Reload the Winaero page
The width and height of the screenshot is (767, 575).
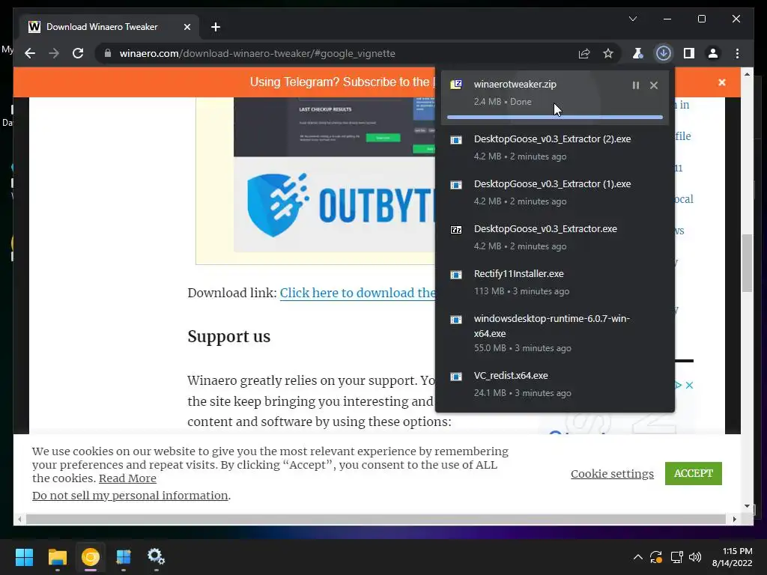click(x=78, y=53)
